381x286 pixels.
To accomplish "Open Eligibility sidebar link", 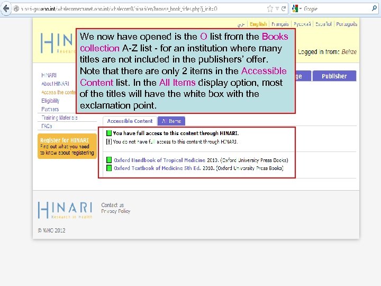I will click(x=50, y=101).
